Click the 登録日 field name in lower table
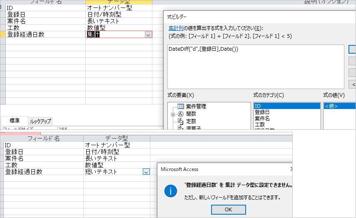The width and height of the screenshot is (356, 218). tap(43, 152)
